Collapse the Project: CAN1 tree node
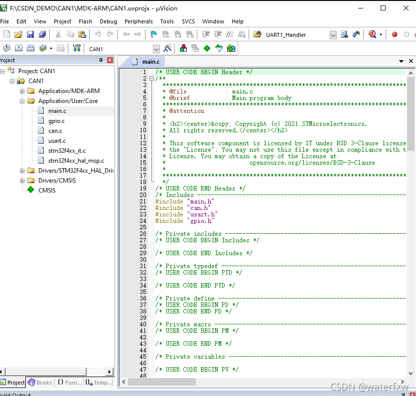The height and width of the screenshot is (396, 416). [x=2, y=71]
